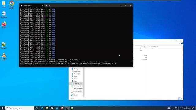Maximize the terminal window
196x110 pixels.
pos(126,5)
